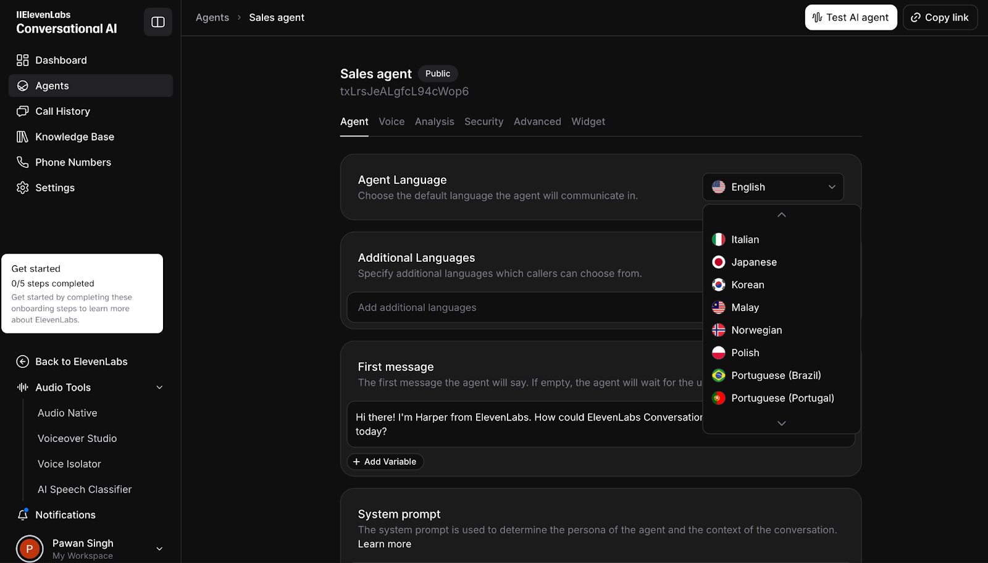This screenshot has height=563, width=988.
Task: Click the plus icon on Add Variable
Action: tap(356, 462)
